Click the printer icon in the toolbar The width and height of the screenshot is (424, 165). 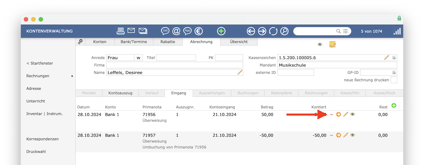[x=121, y=31]
